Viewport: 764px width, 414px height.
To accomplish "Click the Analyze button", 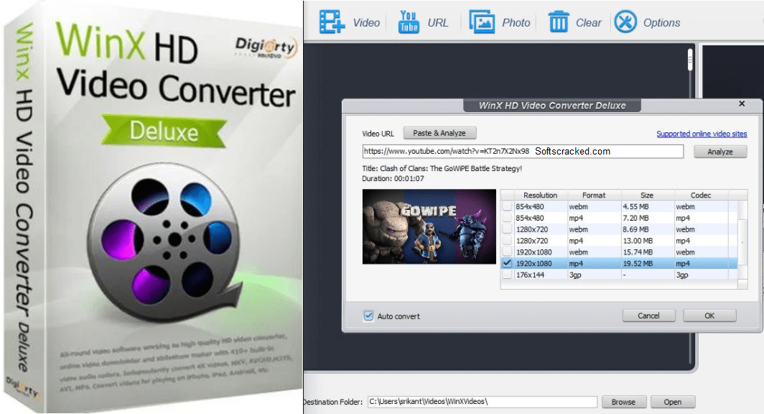I will tap(719, 152).
